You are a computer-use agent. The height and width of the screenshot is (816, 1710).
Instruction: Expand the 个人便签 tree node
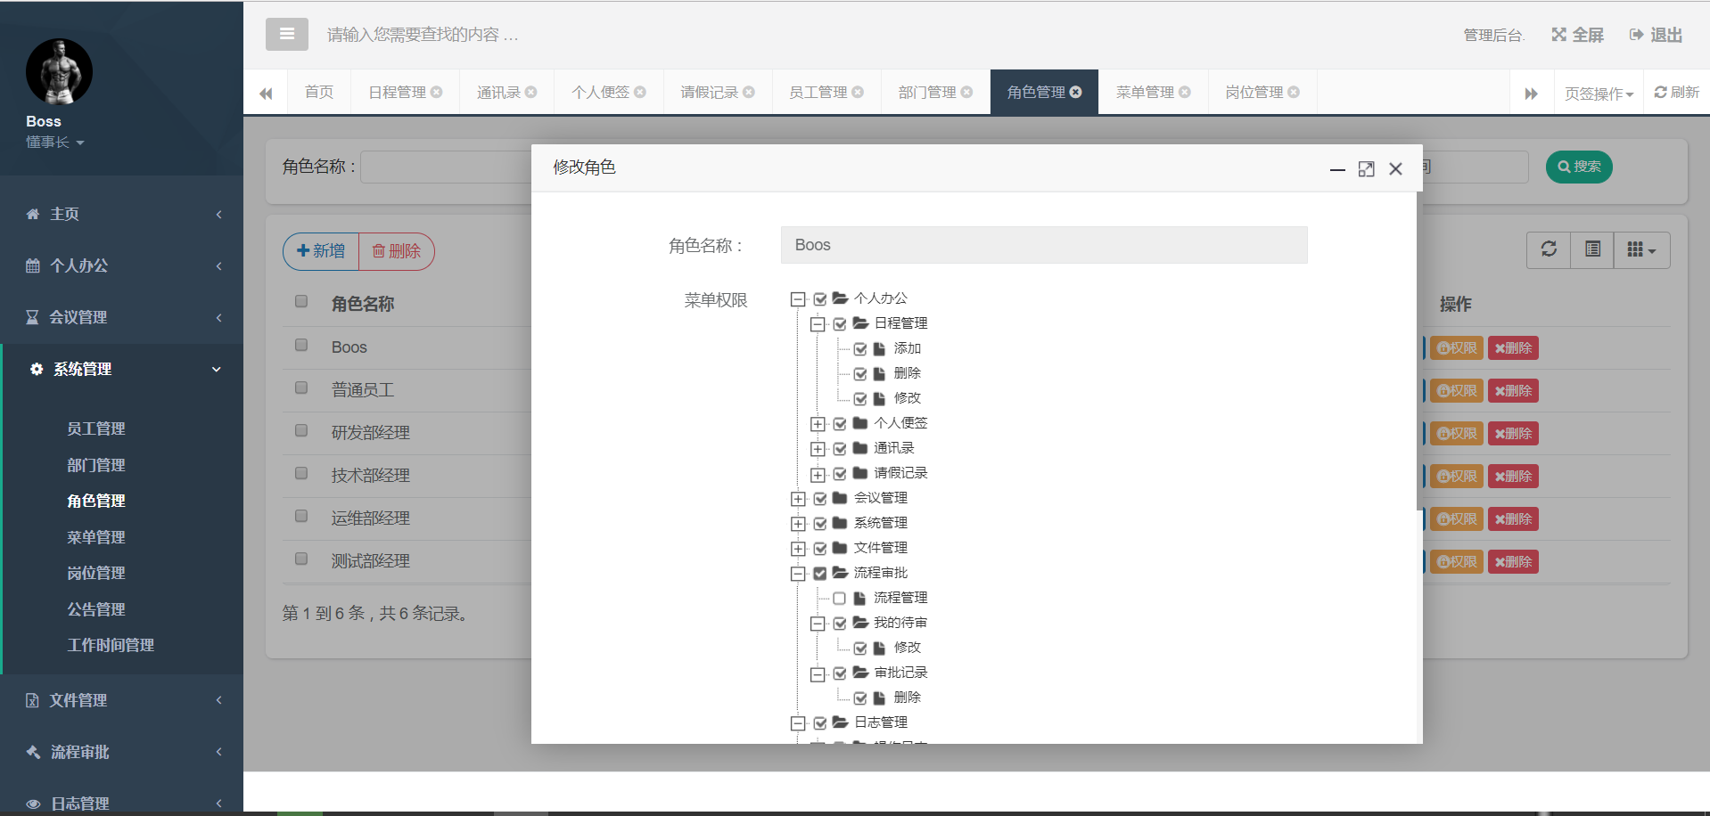pyautogui.click(x=818, y=424)
